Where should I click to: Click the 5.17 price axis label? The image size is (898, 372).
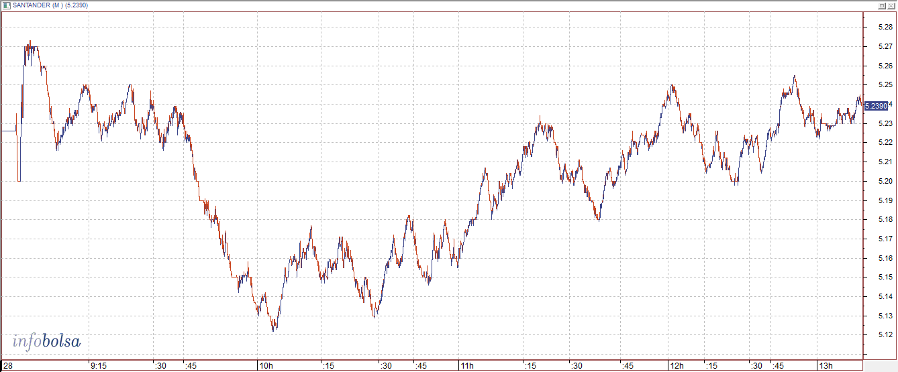pos(885,239)
